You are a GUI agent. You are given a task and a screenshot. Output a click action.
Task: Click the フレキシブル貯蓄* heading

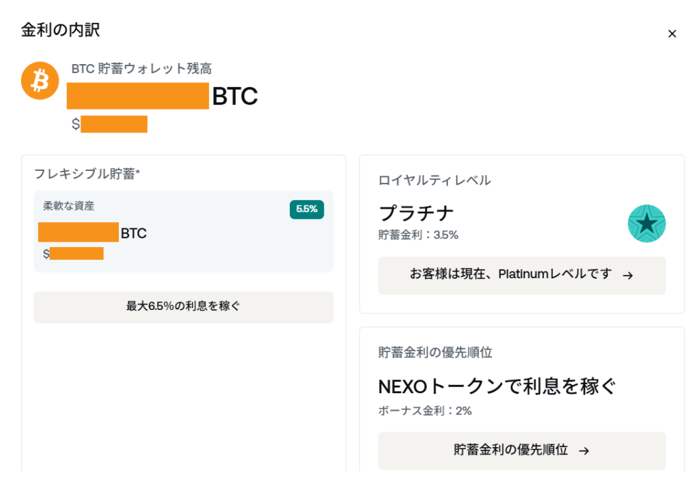point(87,174)
